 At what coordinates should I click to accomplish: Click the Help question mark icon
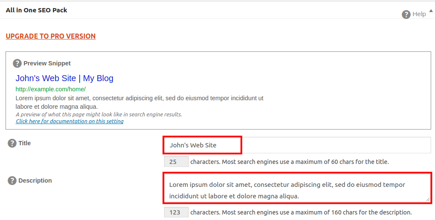coord(406,14)
